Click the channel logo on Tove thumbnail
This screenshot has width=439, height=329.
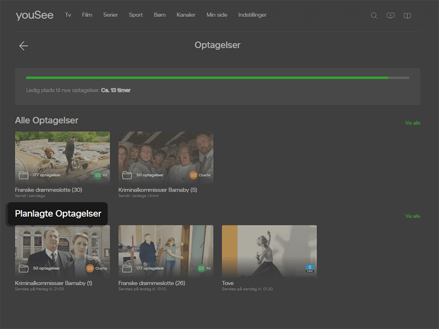pos(310,268)
